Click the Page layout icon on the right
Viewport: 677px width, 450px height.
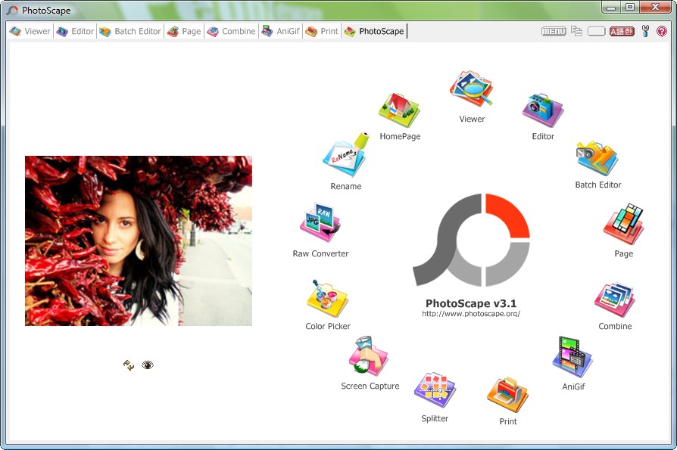tap(624, 224)
